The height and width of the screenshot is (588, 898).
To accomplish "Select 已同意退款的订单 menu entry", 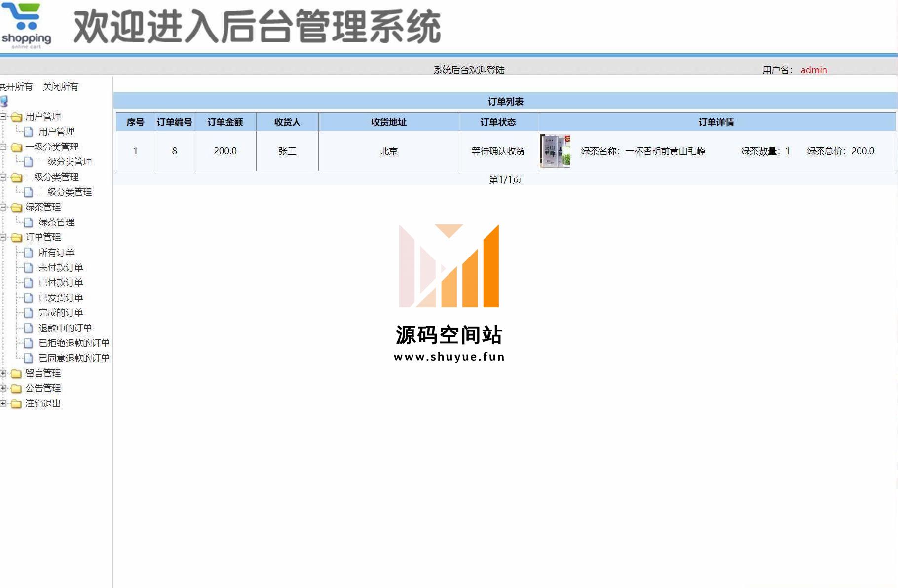I will [74, 358].
